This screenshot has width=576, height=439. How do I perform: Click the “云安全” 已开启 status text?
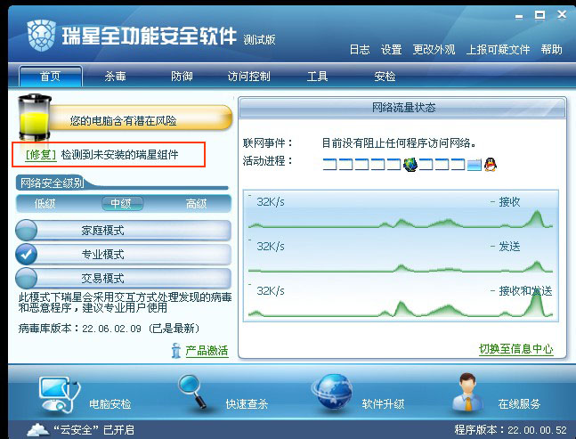94,430
